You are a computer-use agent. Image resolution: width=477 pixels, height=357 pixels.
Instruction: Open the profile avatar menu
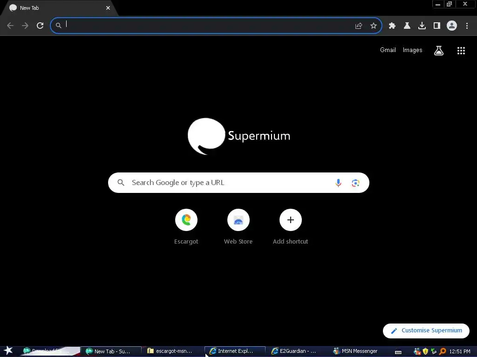click(452, 26)
